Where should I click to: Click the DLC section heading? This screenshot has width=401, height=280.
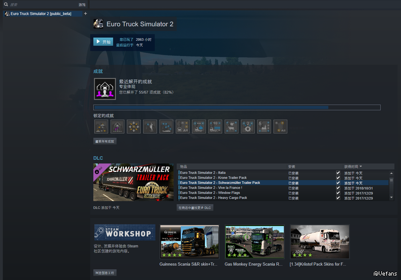tap(98, 158)
